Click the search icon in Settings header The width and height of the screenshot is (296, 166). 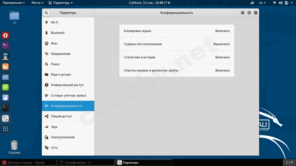46,13
